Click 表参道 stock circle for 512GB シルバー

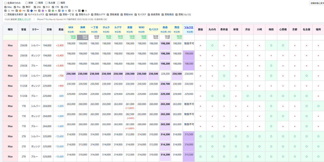point(224,76)
